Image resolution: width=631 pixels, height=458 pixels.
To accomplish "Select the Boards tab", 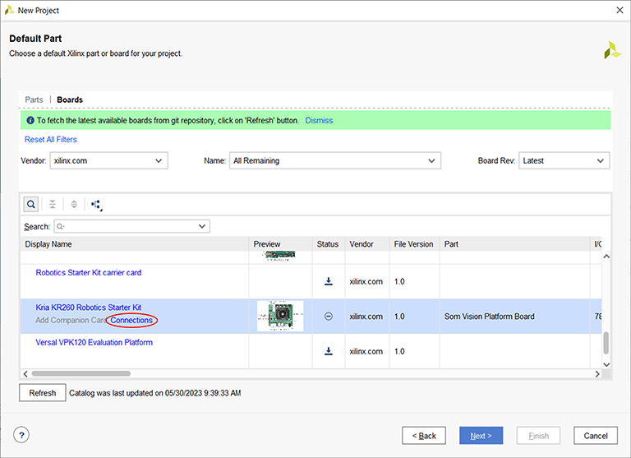I will pos(70,99).
